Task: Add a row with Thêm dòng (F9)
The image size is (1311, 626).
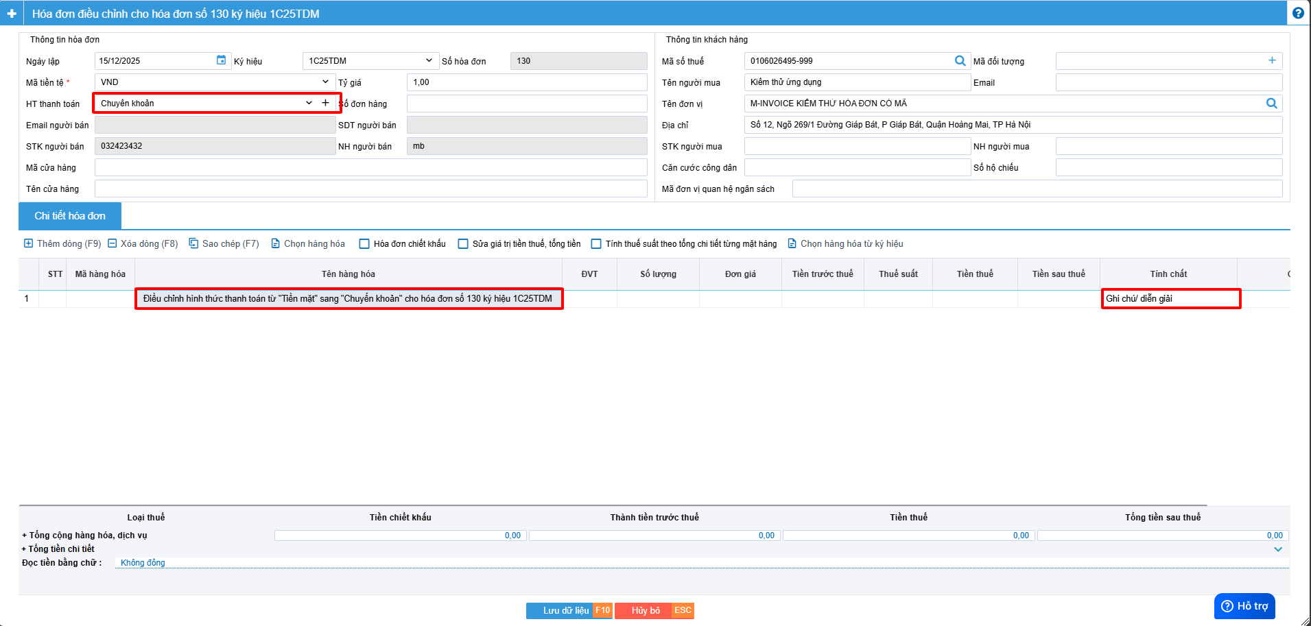Action: pyautogui.click(x=62, y=244)
